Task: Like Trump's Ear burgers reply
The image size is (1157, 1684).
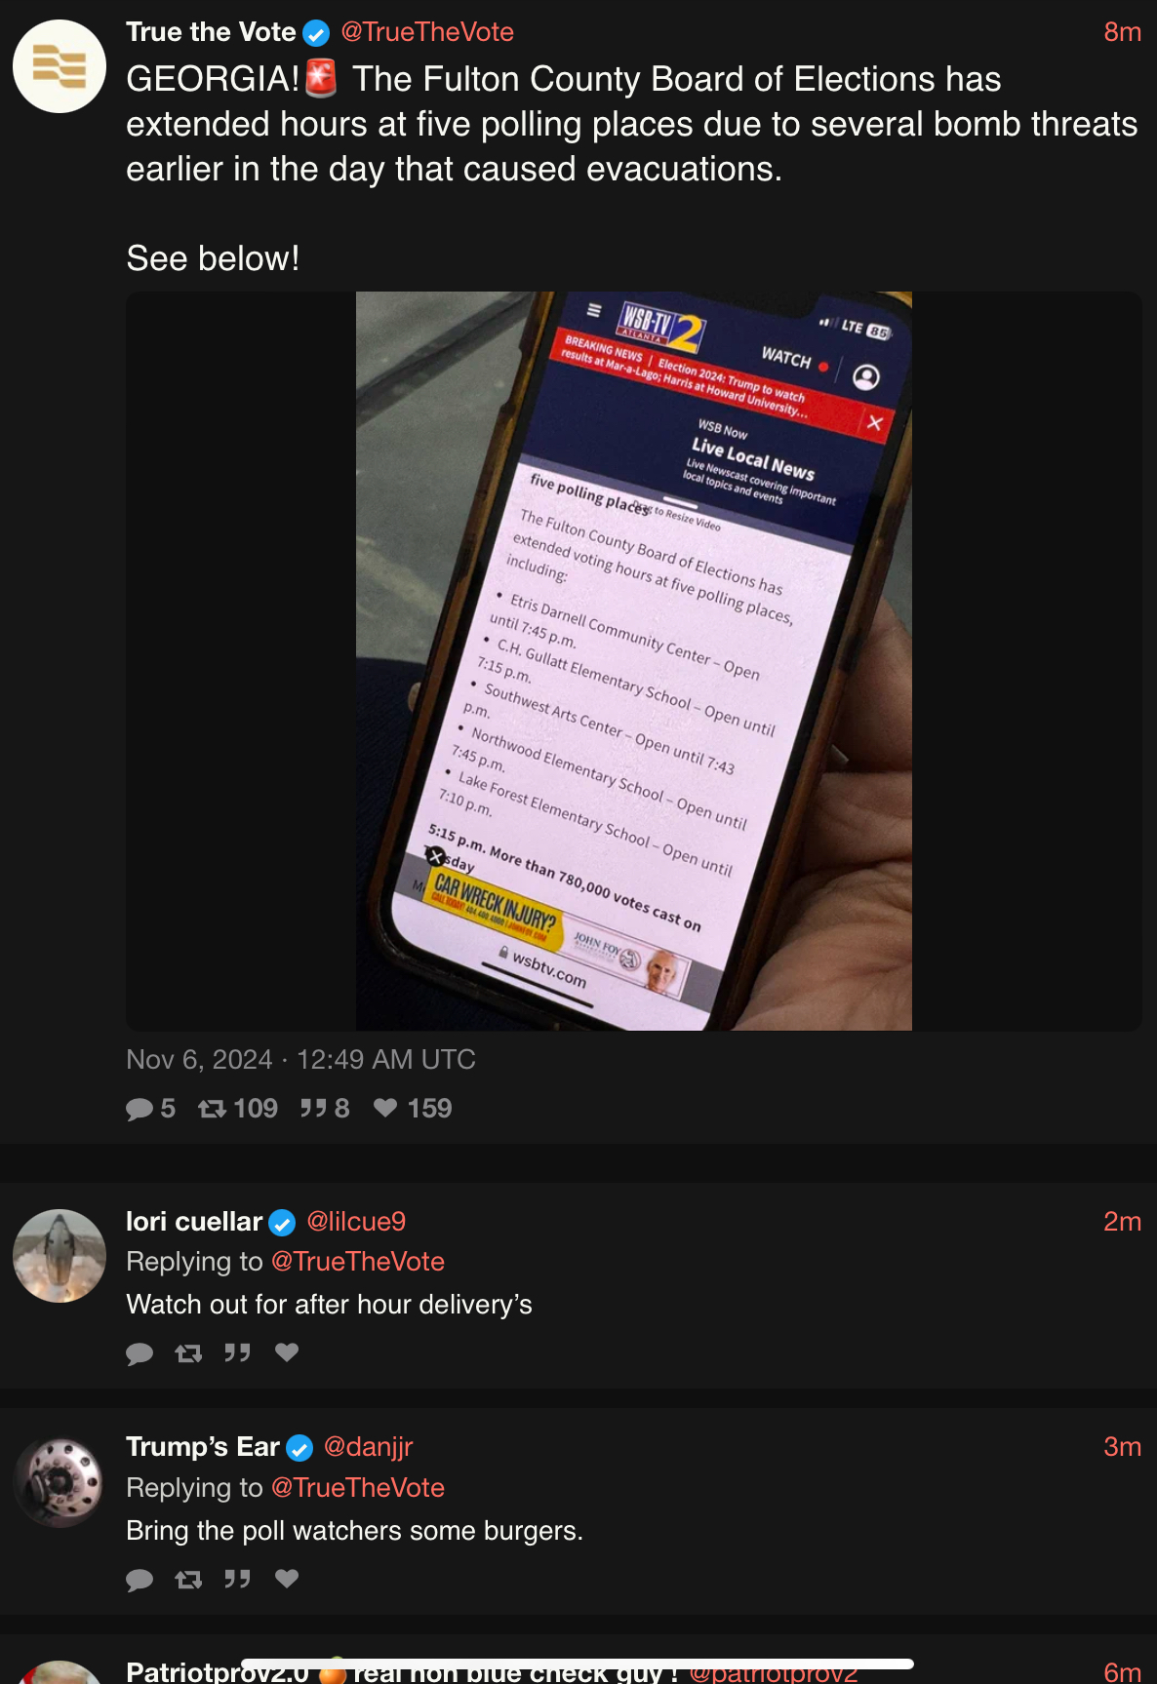Action: [x=287, y=1579]
